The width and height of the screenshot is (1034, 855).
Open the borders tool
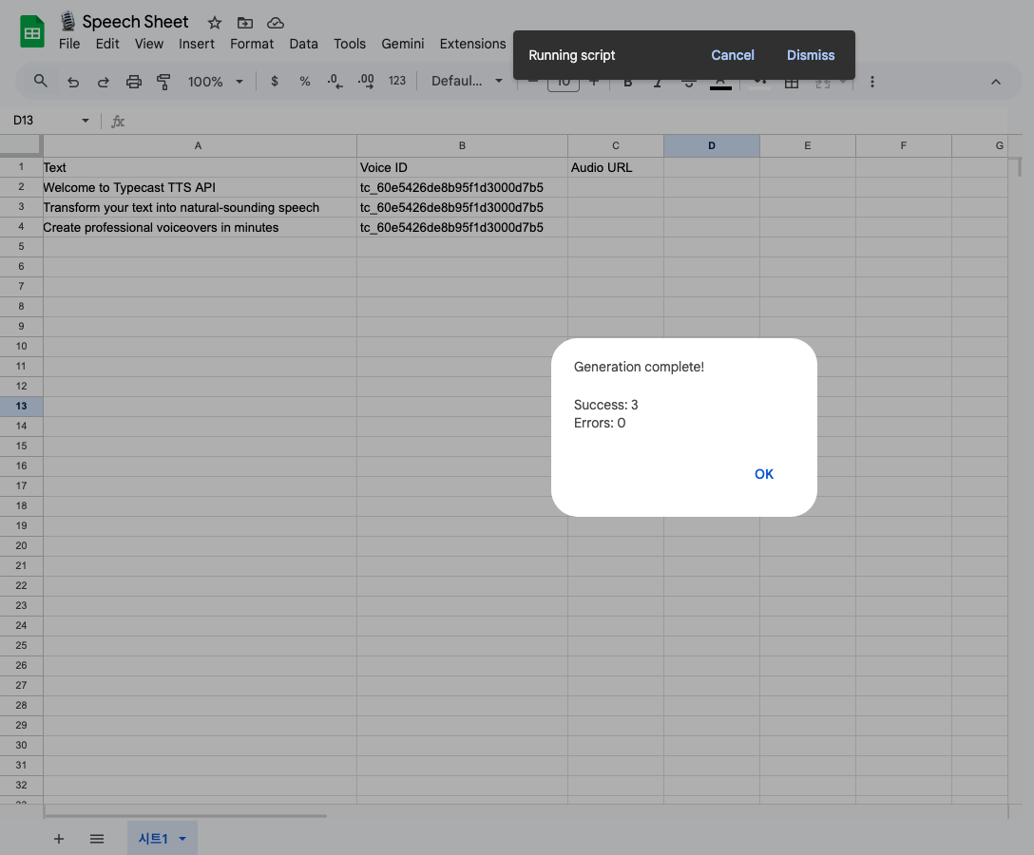click(792, 82)
